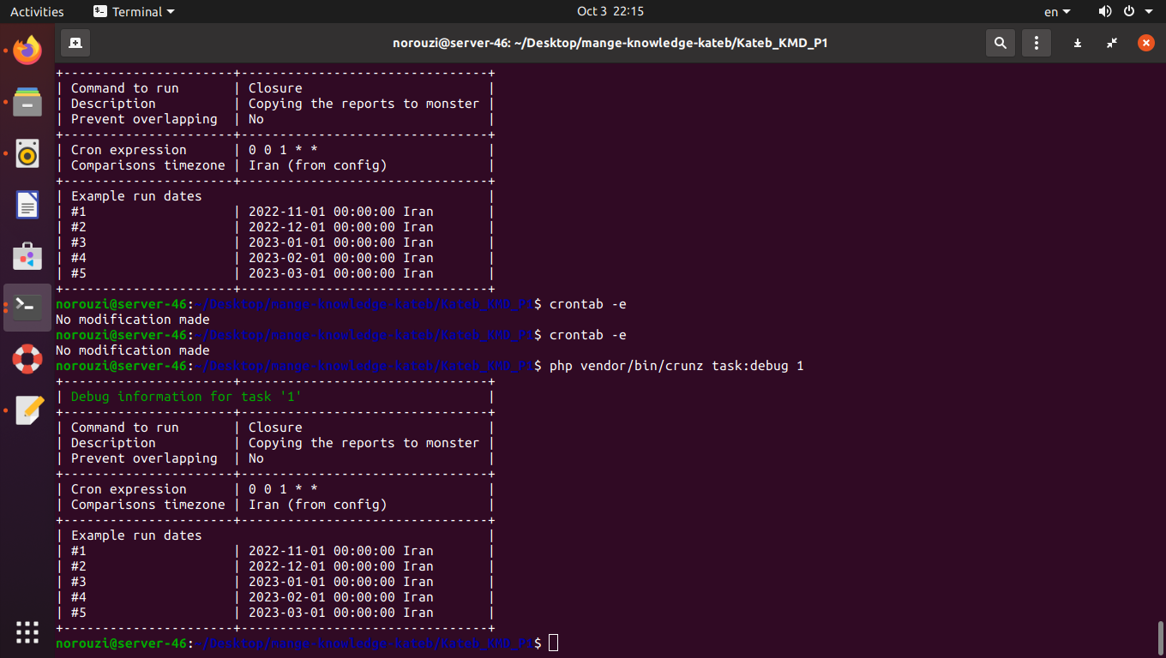Viewport: 1166px width, 658px height.
Task: Click the terminal search magnifier icon
Action: (x=1000, y=43)
